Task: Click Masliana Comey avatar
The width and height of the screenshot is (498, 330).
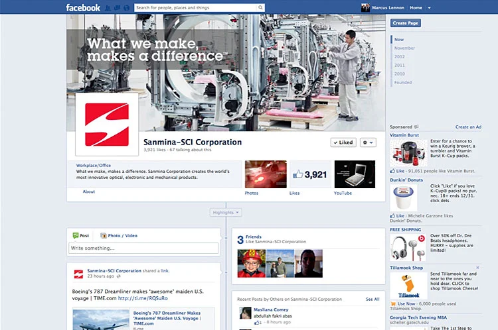Action: 245,313
